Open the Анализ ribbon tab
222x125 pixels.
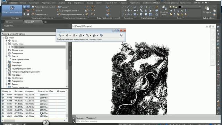click(x=62, y=3)
